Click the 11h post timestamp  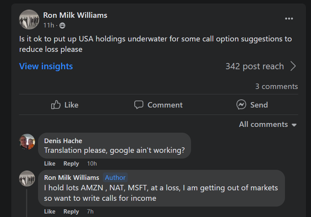49,26
